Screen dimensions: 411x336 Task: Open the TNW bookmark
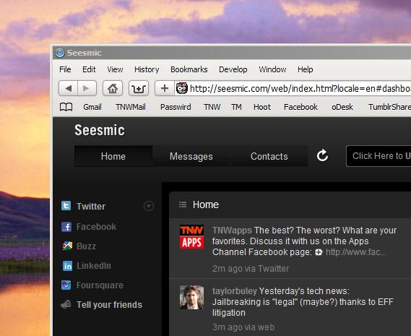[x=212, y=107]
